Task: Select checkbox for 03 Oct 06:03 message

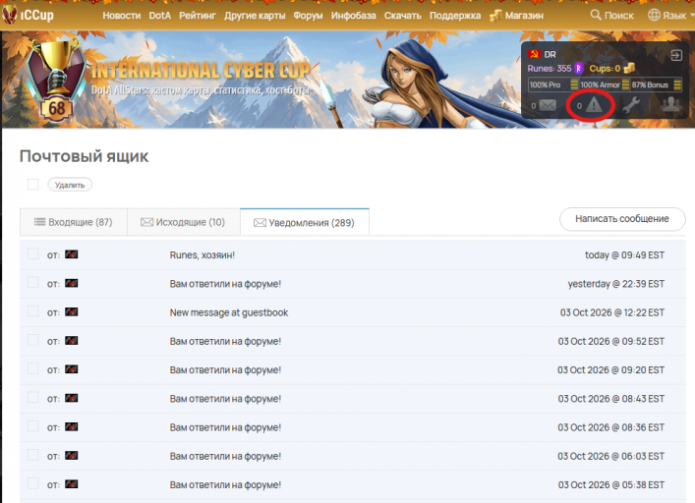Action: (32, 455)
